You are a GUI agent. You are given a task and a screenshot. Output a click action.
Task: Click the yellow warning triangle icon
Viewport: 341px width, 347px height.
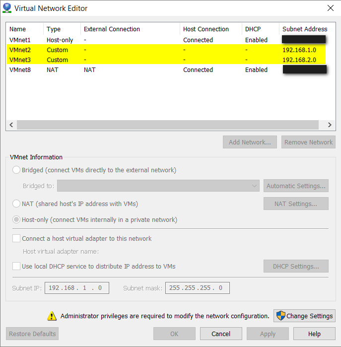52,316
